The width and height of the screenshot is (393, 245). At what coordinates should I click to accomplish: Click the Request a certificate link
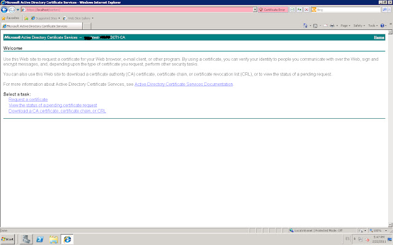coord(28,99)
